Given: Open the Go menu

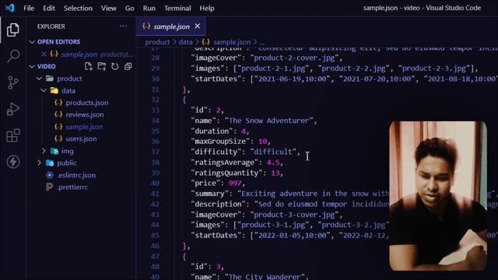Looking at the screenshot, I should (x=129, y=8).
